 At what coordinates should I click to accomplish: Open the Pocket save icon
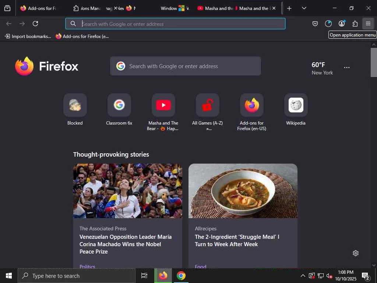click(315, 24)
